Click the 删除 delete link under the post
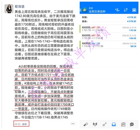 [24, 124]
